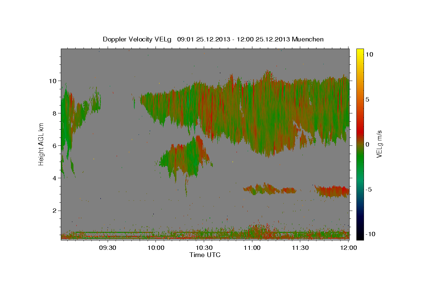
Task: Click the colorbar label 10 on the right
Action: pyautogui.click(x=369, y=54)
